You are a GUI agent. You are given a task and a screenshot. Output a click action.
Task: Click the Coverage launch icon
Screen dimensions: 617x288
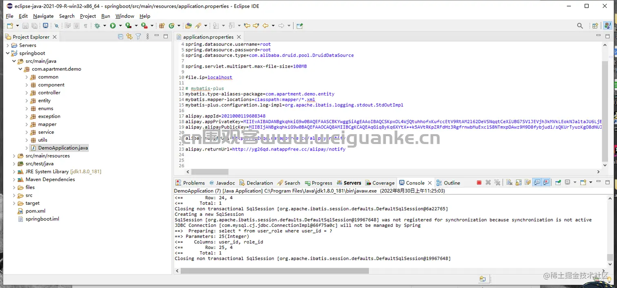point(129,26)
